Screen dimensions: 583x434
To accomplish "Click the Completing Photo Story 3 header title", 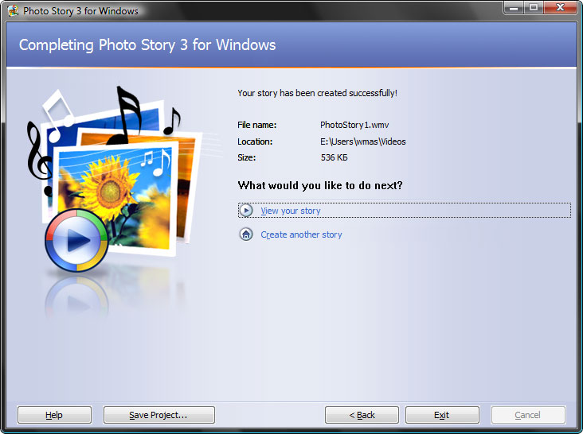I will click(x=147, y=45).
